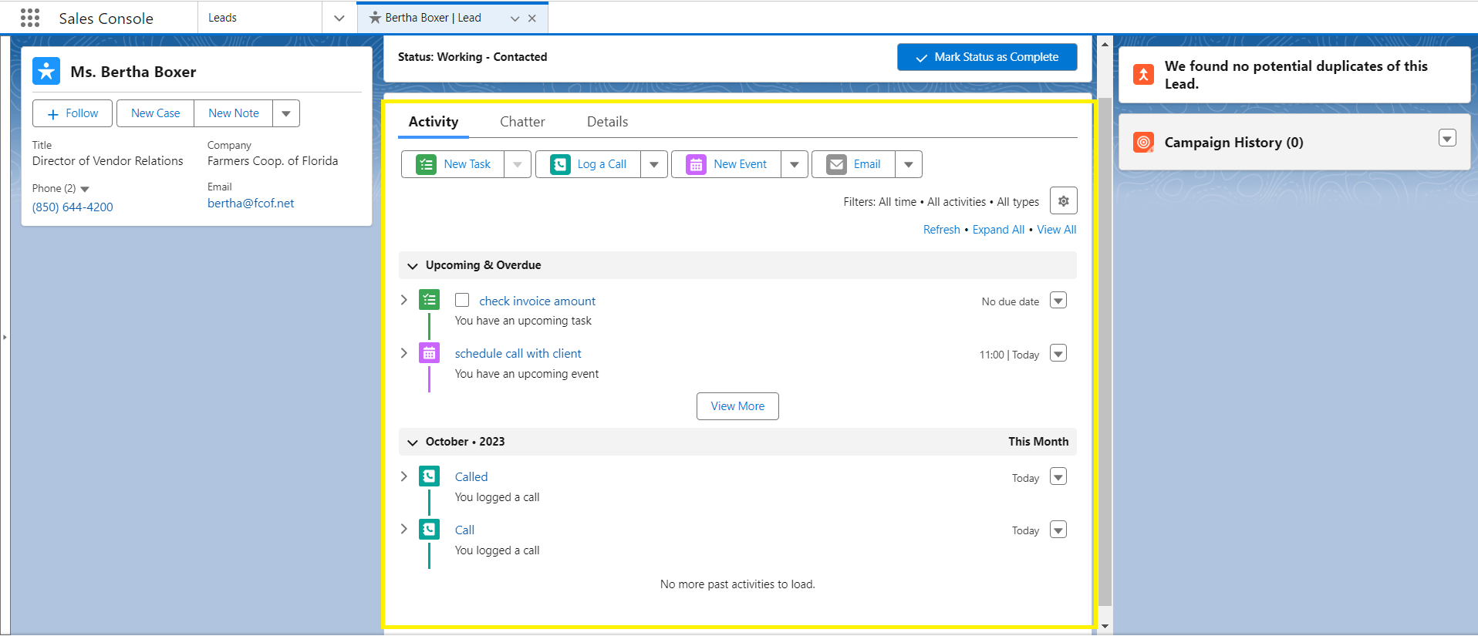This screenshot has height=636, width=1478.
Task: Open actions menu for the Call activity row
Action: point(1058,530)
